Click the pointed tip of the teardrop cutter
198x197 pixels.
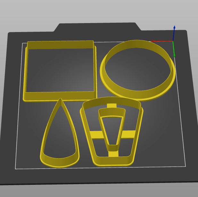click(60, 101)
